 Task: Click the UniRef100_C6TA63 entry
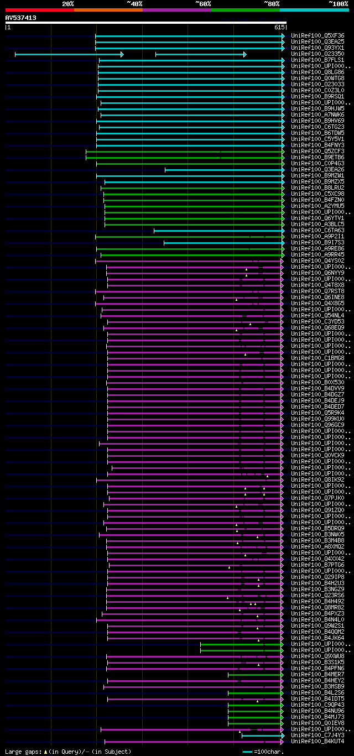[x=317, y=230]
